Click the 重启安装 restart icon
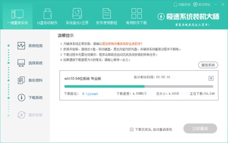Image resolution: width=228 pixels, height=143 pixels. coord(22,115)
